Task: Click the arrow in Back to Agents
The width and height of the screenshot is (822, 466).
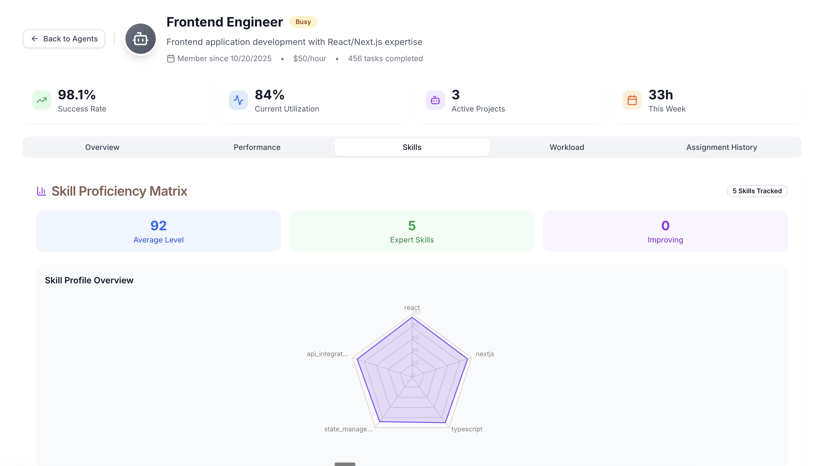Action: click(35, 39)
